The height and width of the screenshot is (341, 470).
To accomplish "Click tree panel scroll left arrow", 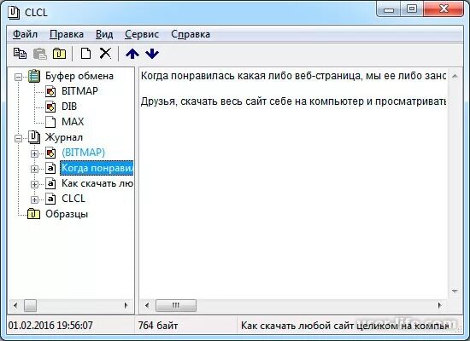I will coord(15,305).
